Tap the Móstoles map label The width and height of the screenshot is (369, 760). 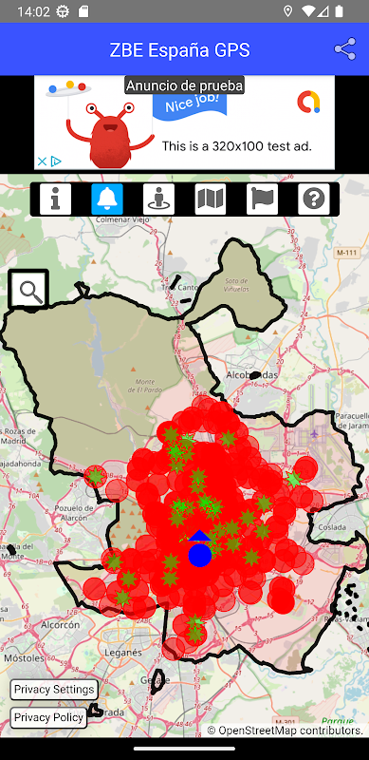[25, 657]
